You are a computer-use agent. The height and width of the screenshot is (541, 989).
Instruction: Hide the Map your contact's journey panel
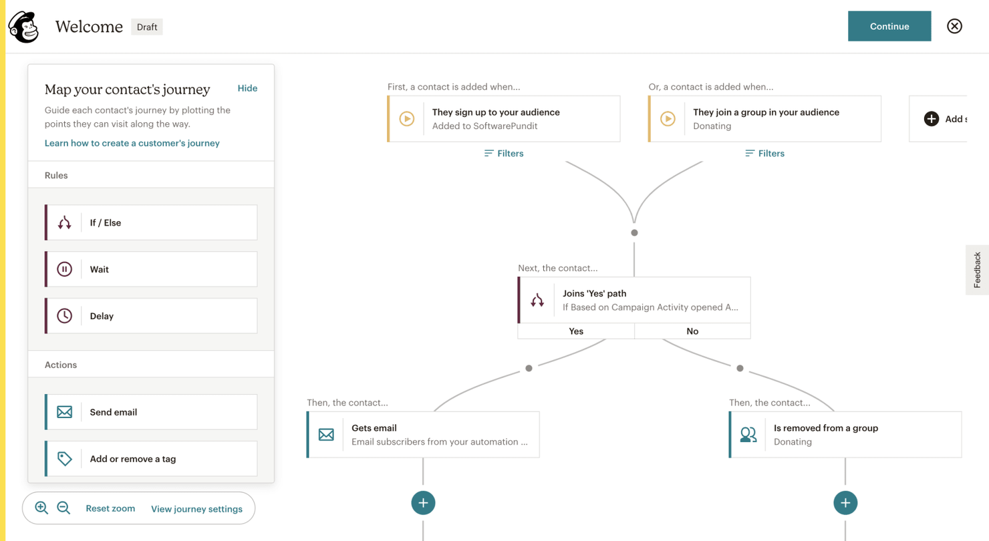click(x=247, y=88)
